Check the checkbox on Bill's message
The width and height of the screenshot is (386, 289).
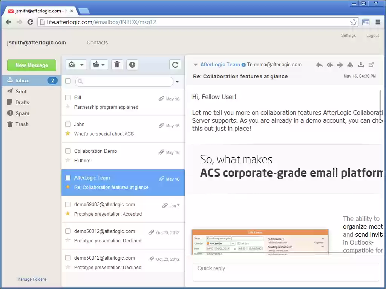[68, 97]
